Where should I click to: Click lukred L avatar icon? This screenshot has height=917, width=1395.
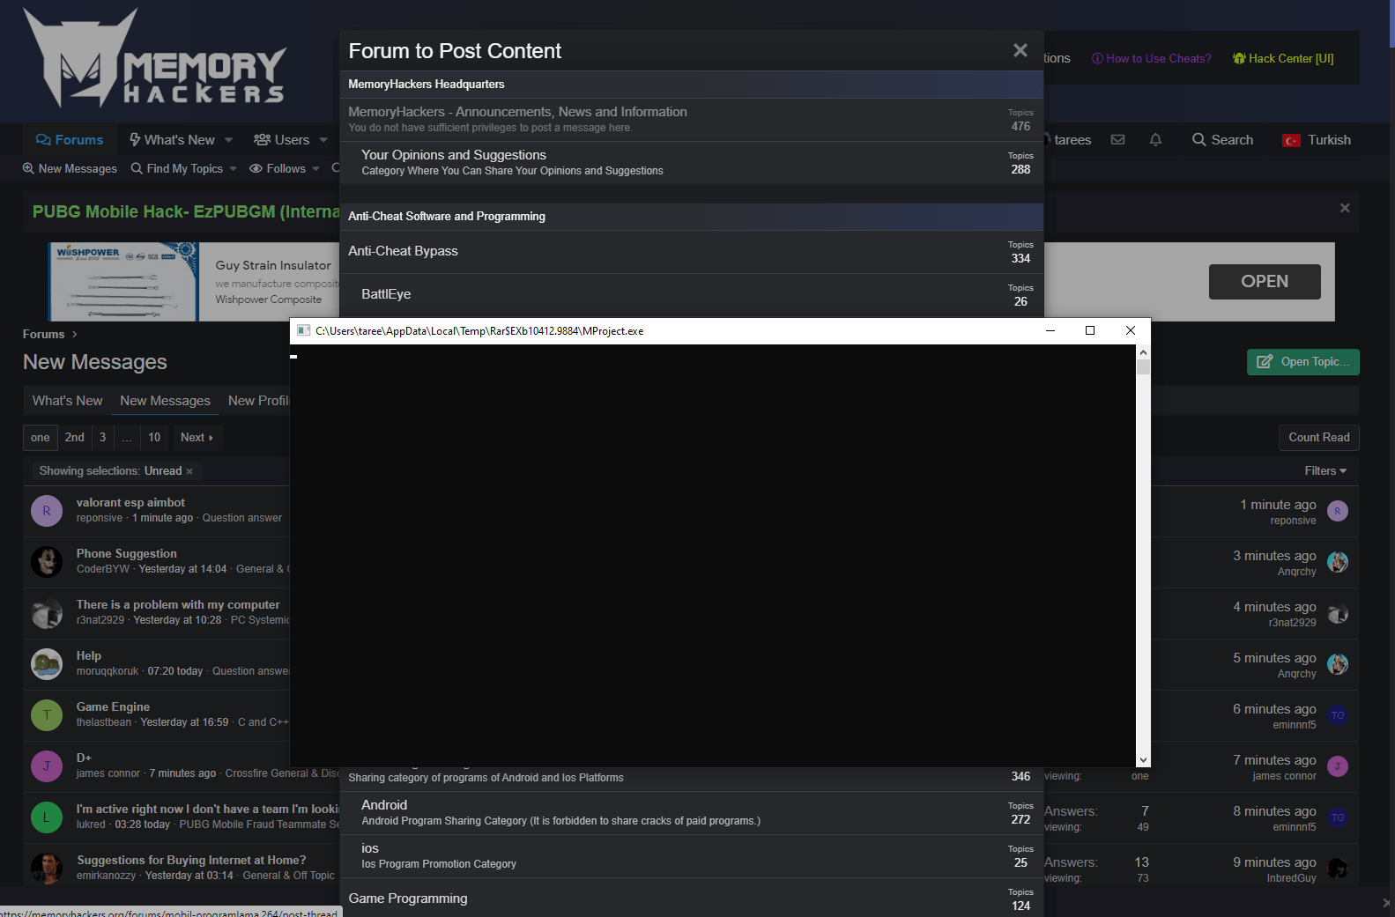click(47, 817)
